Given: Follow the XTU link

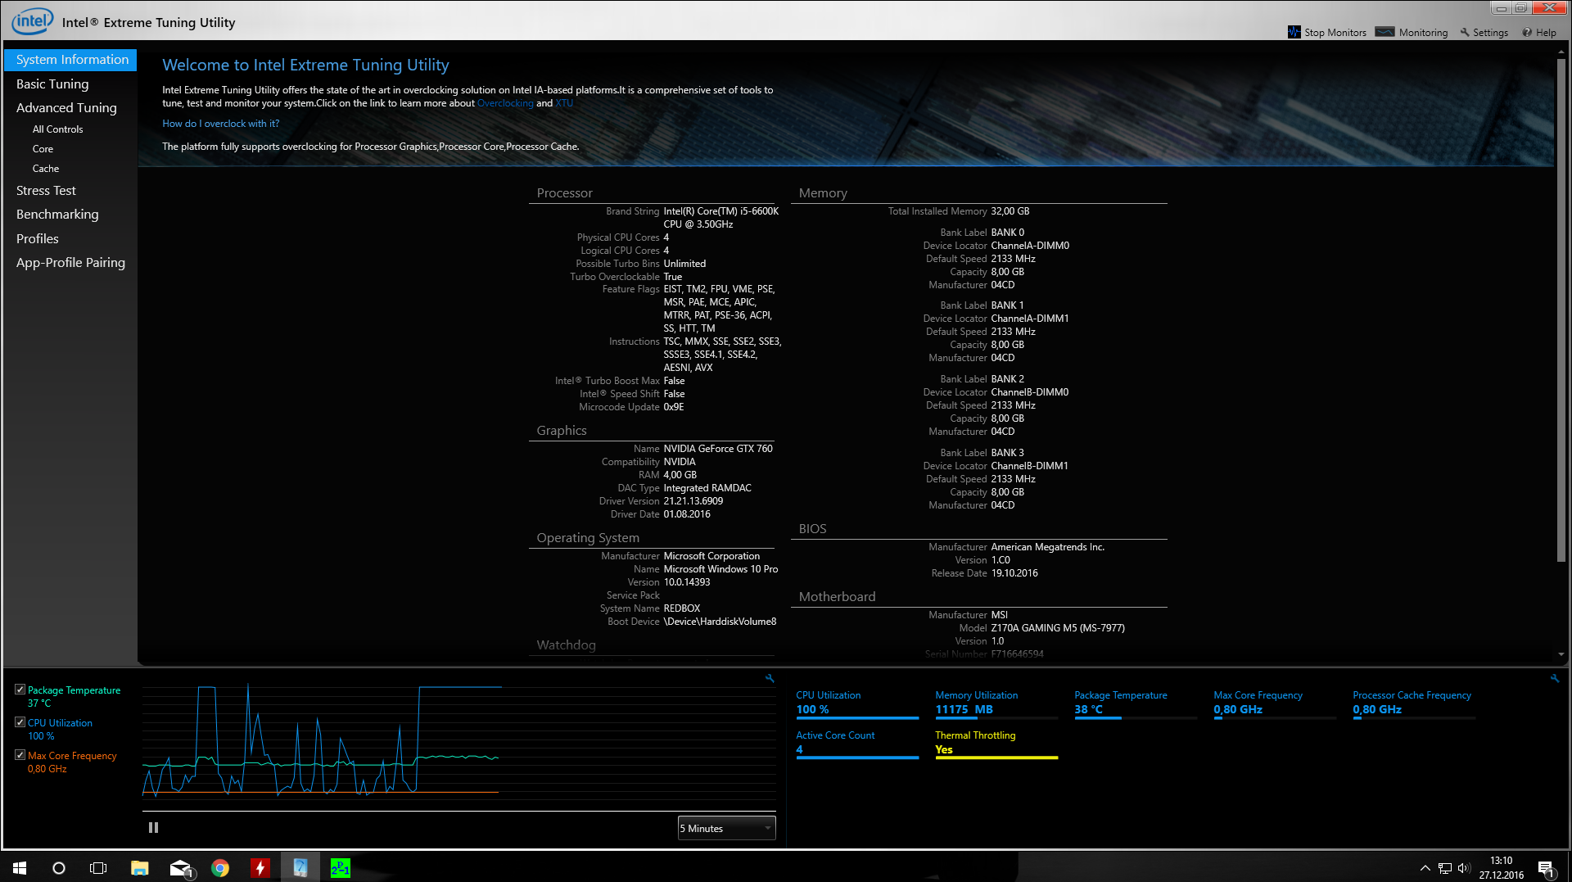Looking at the screenshot, I should coord(564,103).
